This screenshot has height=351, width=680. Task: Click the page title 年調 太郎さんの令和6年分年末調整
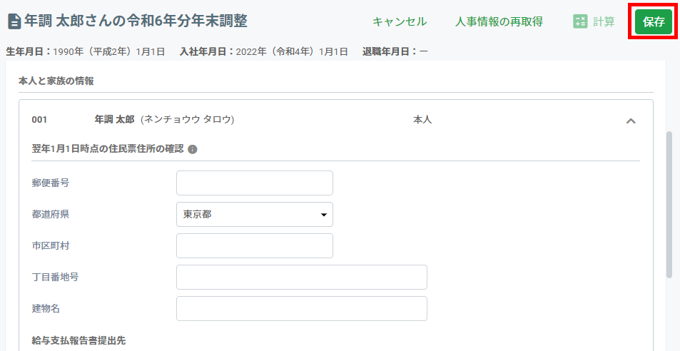tap(136, 21)
